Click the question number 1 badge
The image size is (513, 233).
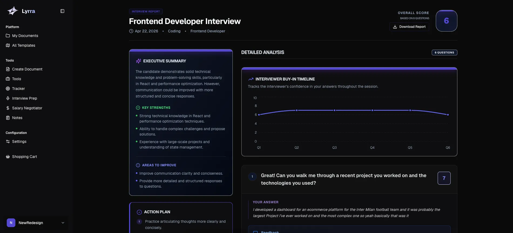[x=252, y=177]
